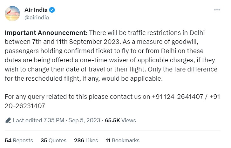Open the three-dot more options menu
The width and height of the screenshot is (231, 148).
click(217, 10)
